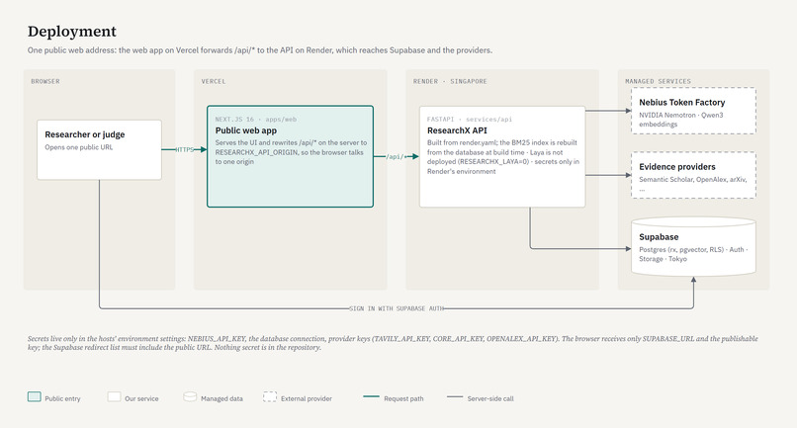Click the ResearchX API description paragraph
Image resolution: width=797 pixels, height=428 pixels.
click(503, 157)
